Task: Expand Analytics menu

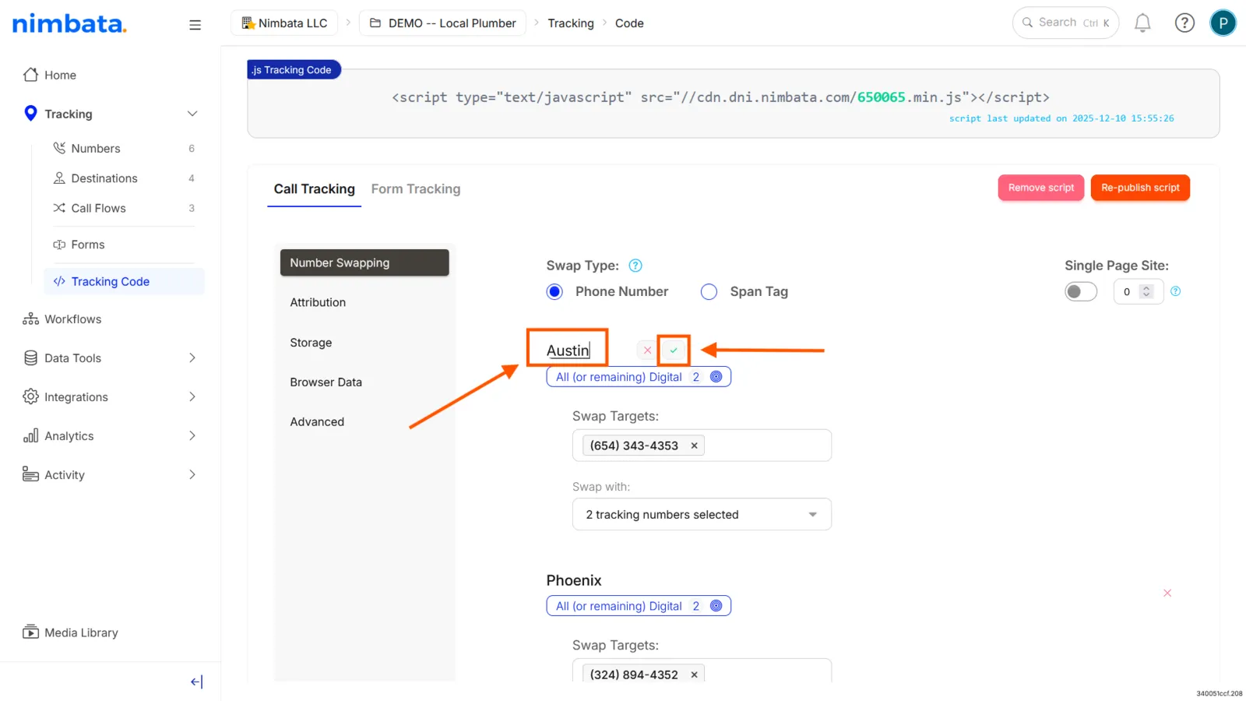Action: pyautogui.click(x=192, y=436)
